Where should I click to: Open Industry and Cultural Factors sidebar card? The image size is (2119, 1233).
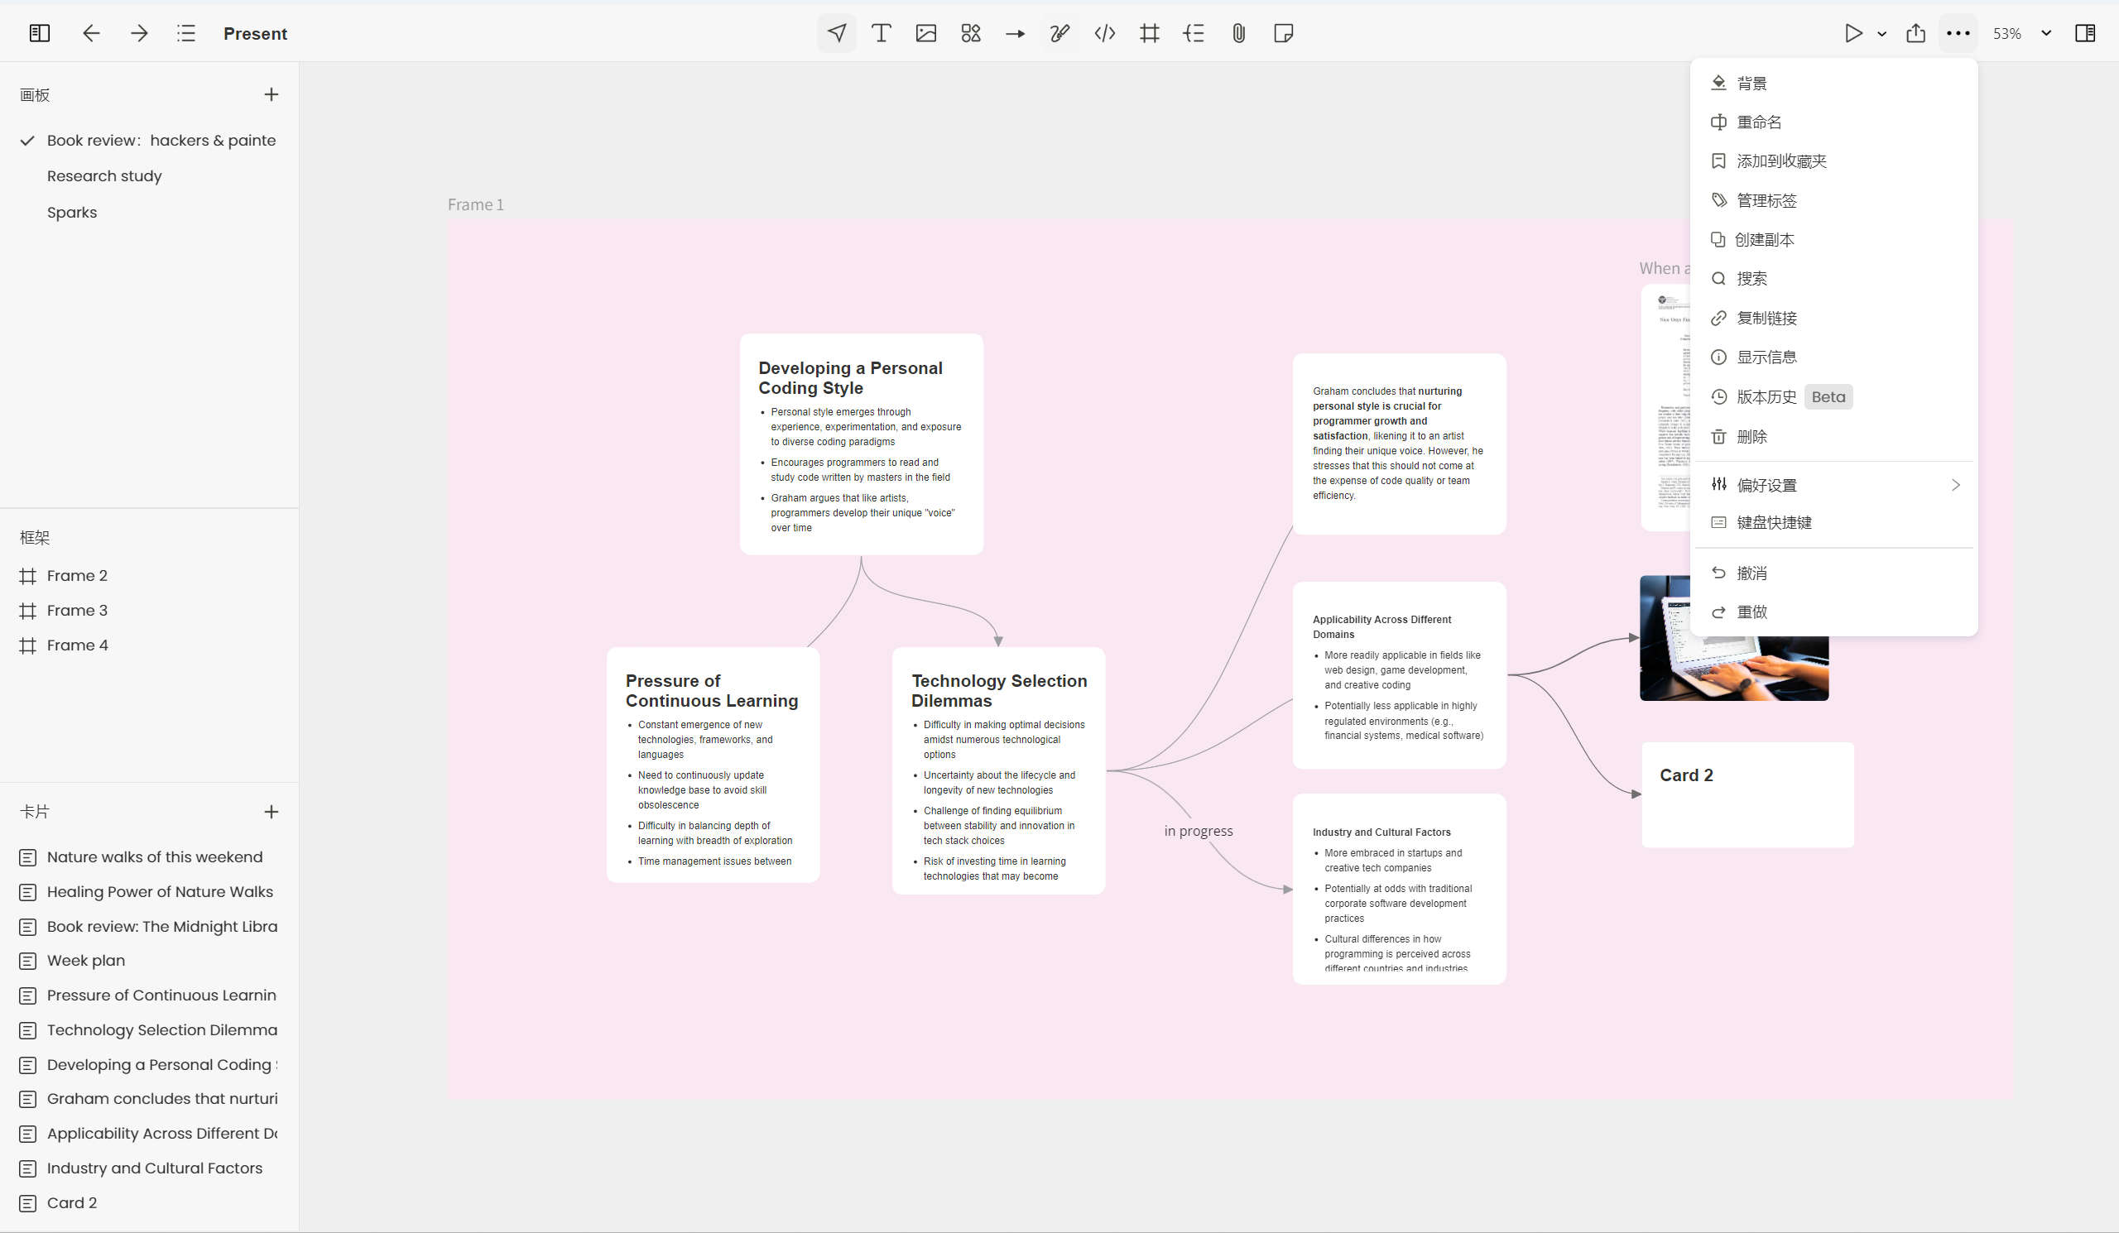click(x=149, y=1168)
